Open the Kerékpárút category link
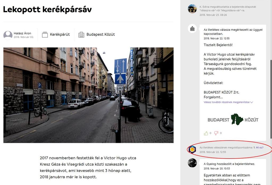This screenshot has height=185, width=272. coord(60,34)
